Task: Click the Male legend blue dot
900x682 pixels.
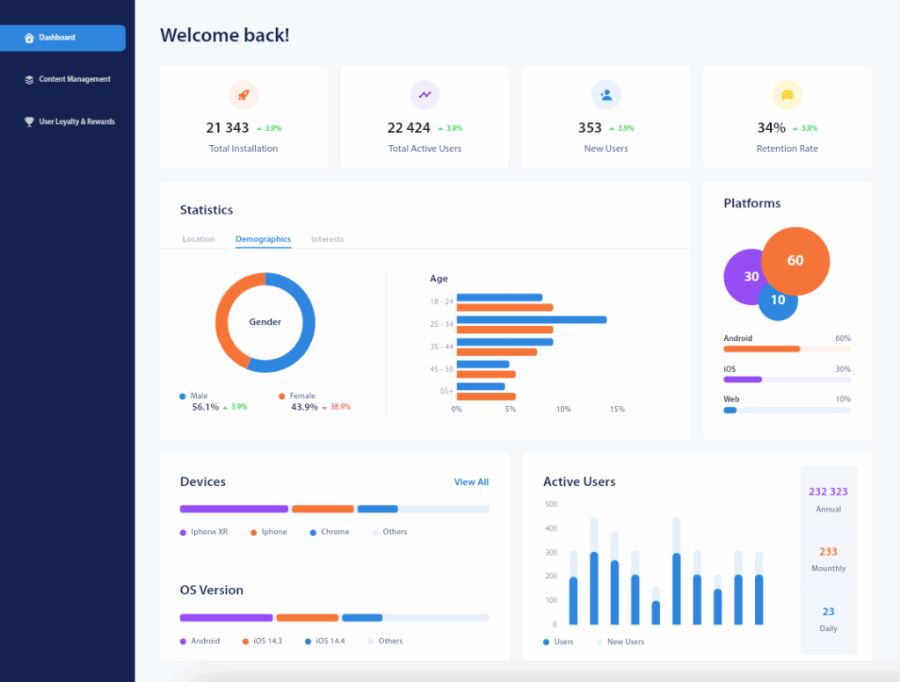Action: coord(183,396)
